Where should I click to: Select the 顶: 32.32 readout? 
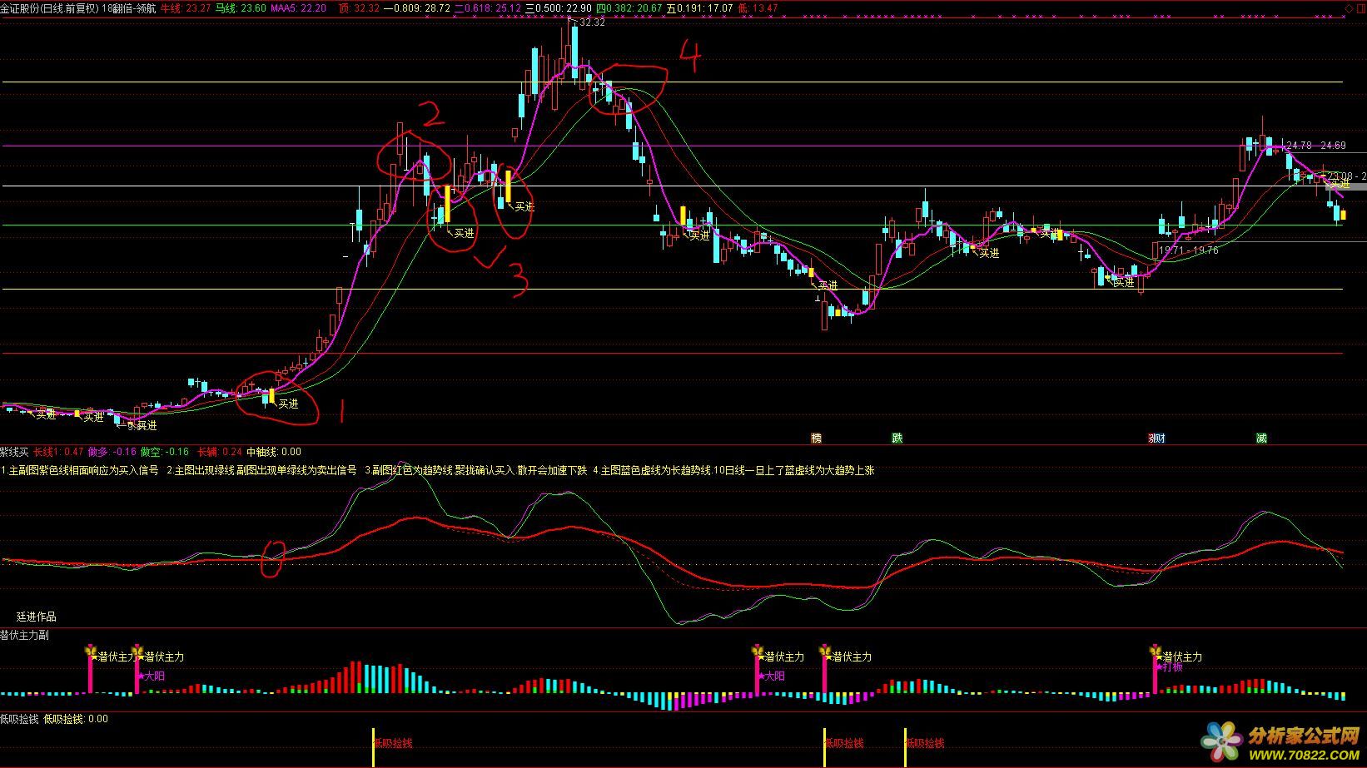click(x=359, y=7)
